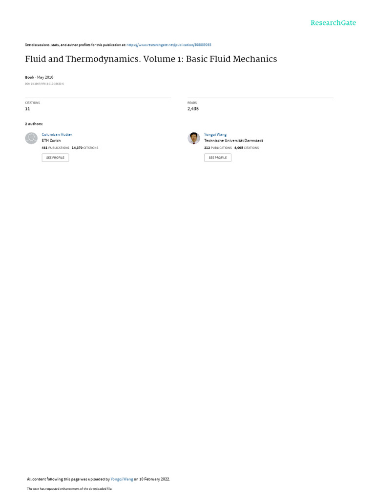
Task: Open the researchgate.net publication URL link
Action: (168, 45)
